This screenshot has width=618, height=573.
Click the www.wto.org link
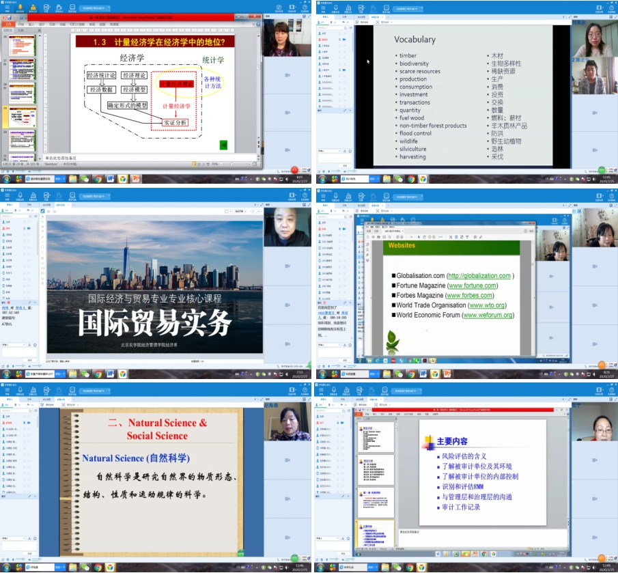tap(485, 305)
